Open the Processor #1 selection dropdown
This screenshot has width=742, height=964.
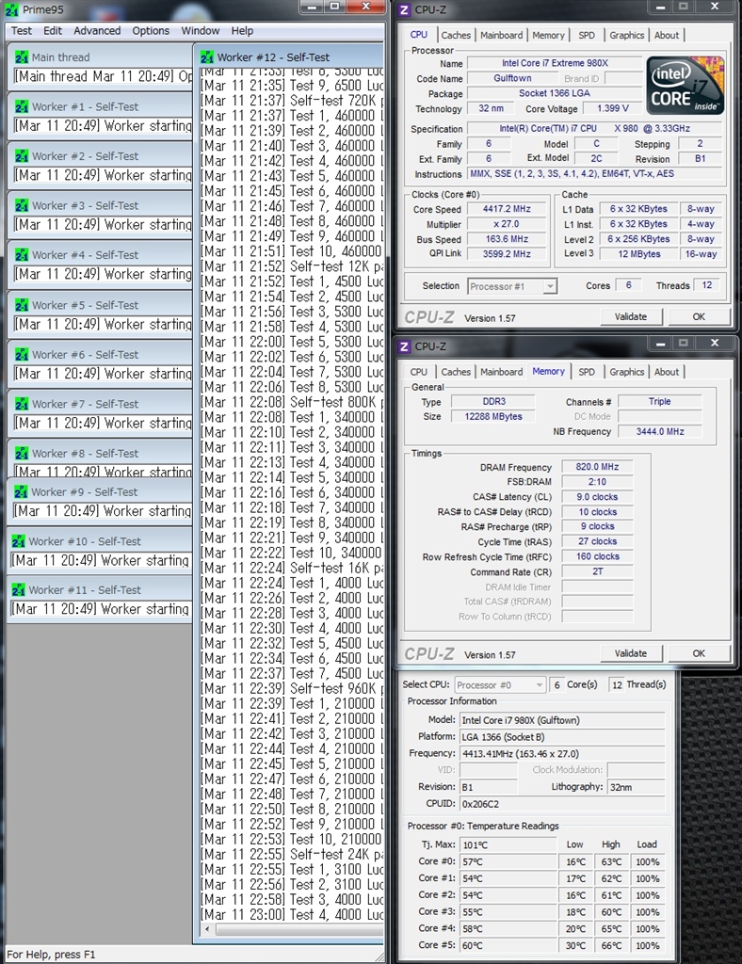[512, 286]
